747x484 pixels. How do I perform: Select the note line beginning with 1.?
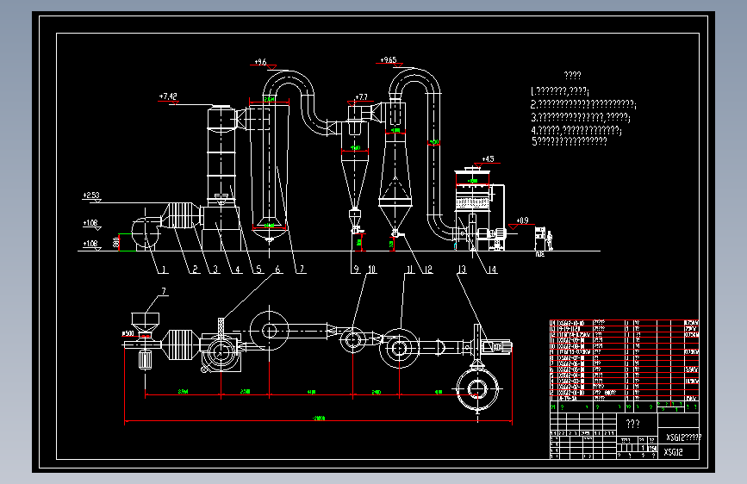[560, 91]
